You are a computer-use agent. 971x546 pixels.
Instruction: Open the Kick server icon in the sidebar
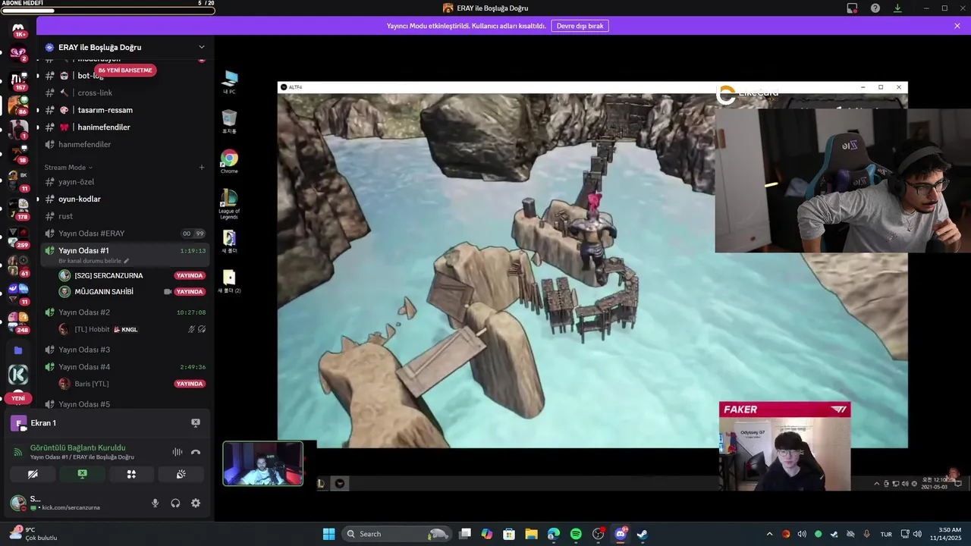click(18, 375)
